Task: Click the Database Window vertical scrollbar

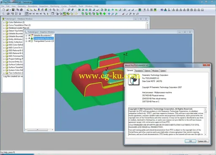Action: point(147,25)
